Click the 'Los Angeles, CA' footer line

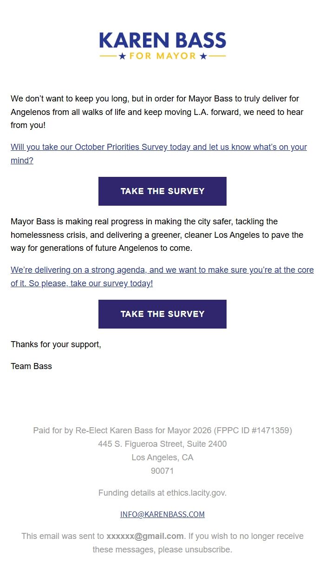point(162,457)
